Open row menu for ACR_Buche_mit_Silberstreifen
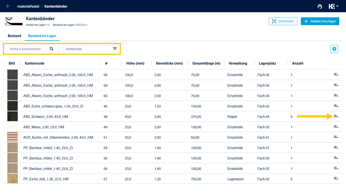This screenshot has width=346, height=195. click(x=336, y=137)
